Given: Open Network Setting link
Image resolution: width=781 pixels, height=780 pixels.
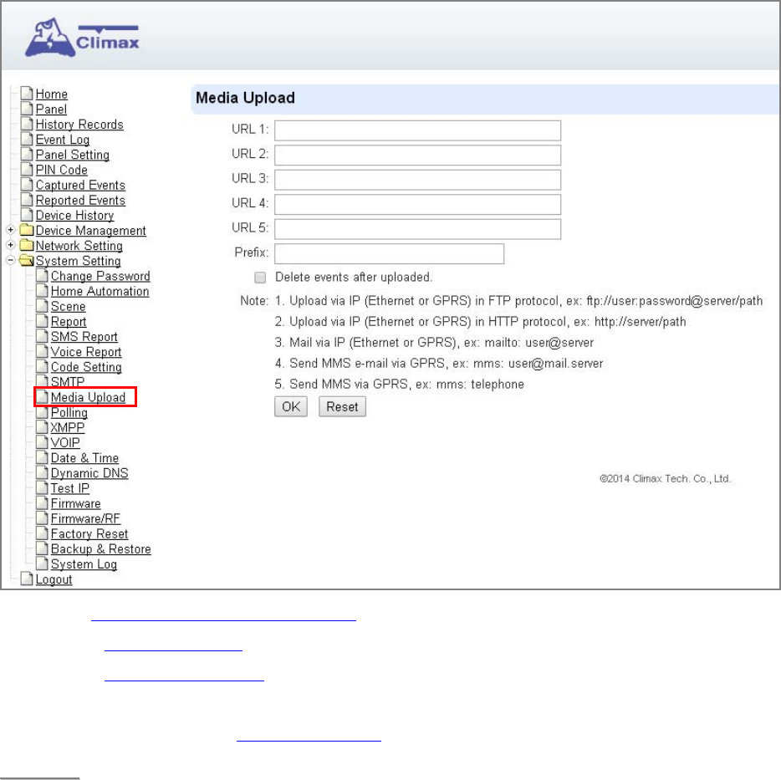Looking at the screenshot, I should (x=79, y=246).
